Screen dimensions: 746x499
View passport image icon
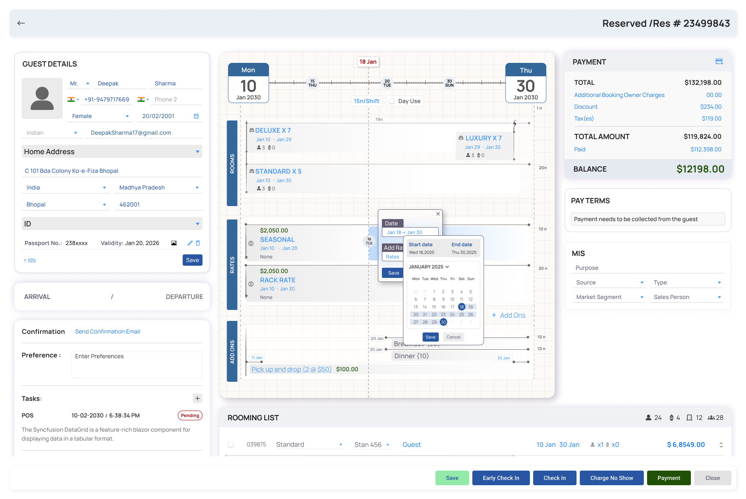pos(174,243)
